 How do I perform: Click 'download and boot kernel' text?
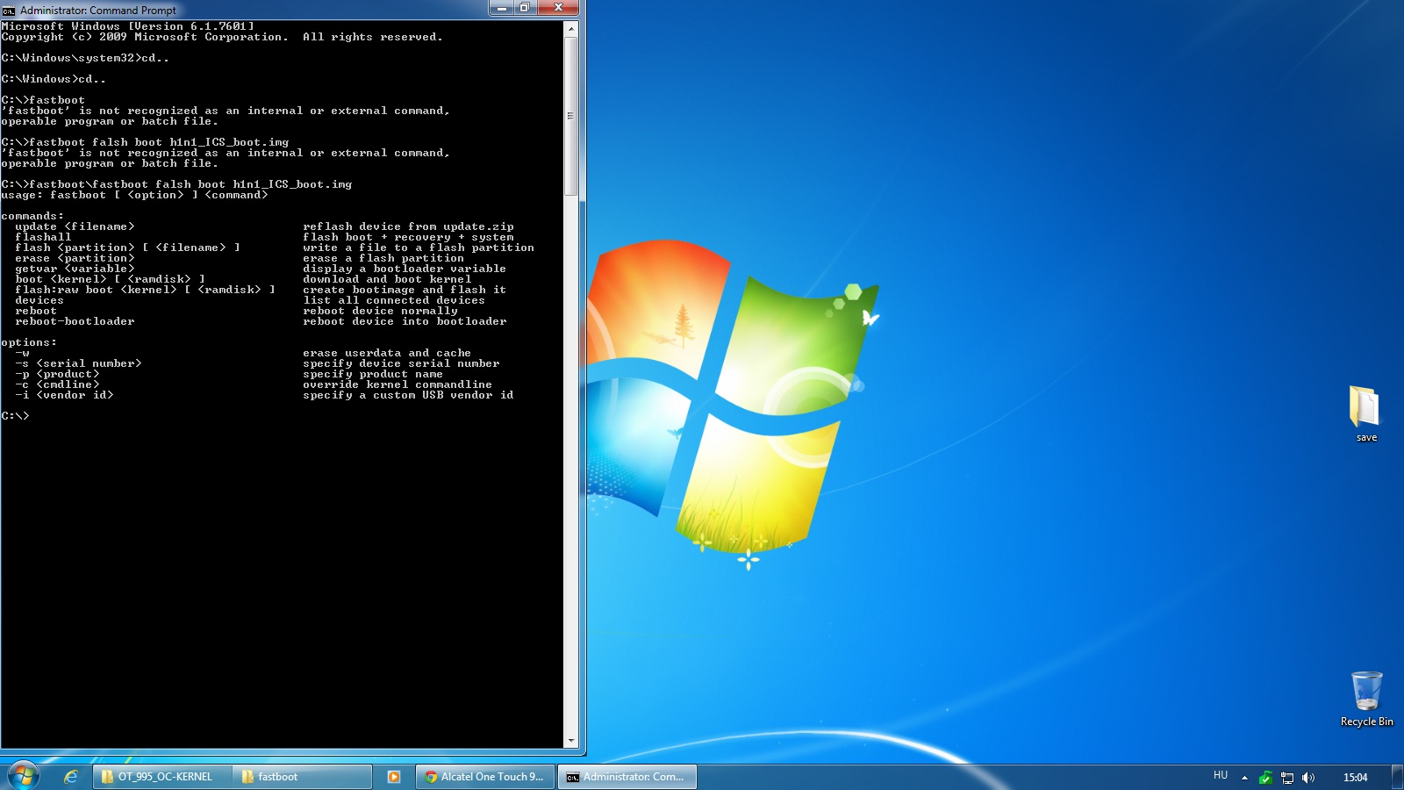(x=387, y=279)
